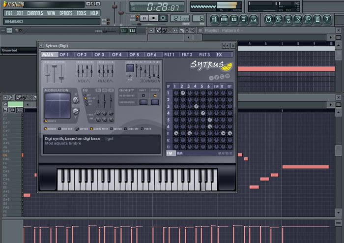This screenshot has width=344, height=243.
Task: Click the graph editor button in step sequencer
Action: click(x=124, y=31)
